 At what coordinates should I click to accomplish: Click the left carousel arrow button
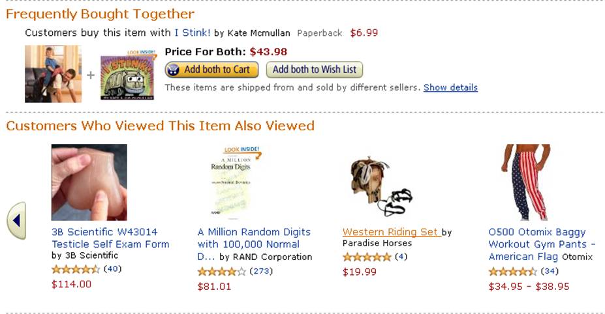pos(16,221)
